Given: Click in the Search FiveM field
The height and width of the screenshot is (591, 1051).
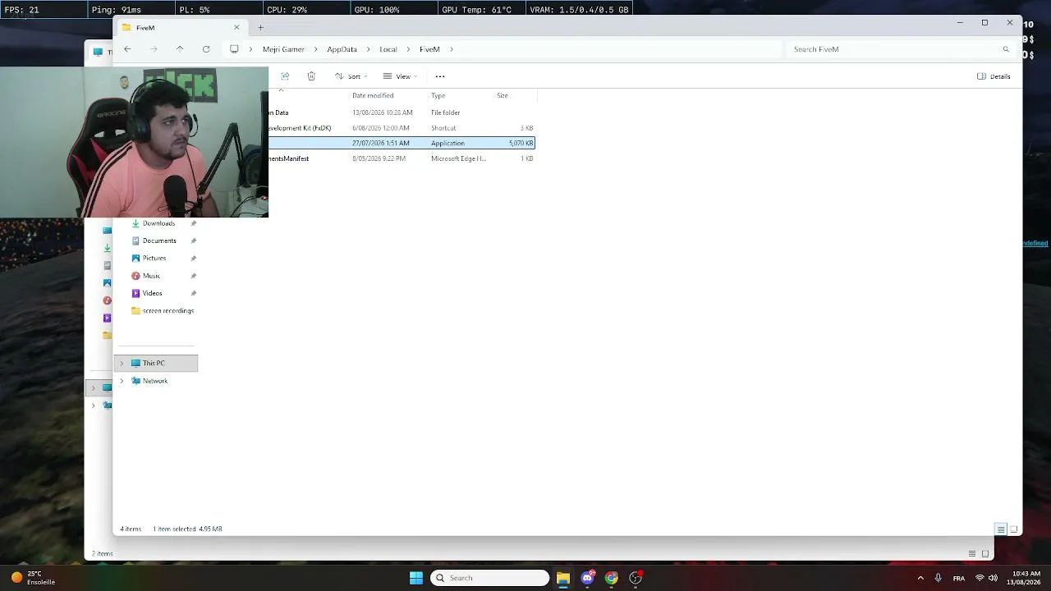Looking at the screenshot, I should (899, 49).
